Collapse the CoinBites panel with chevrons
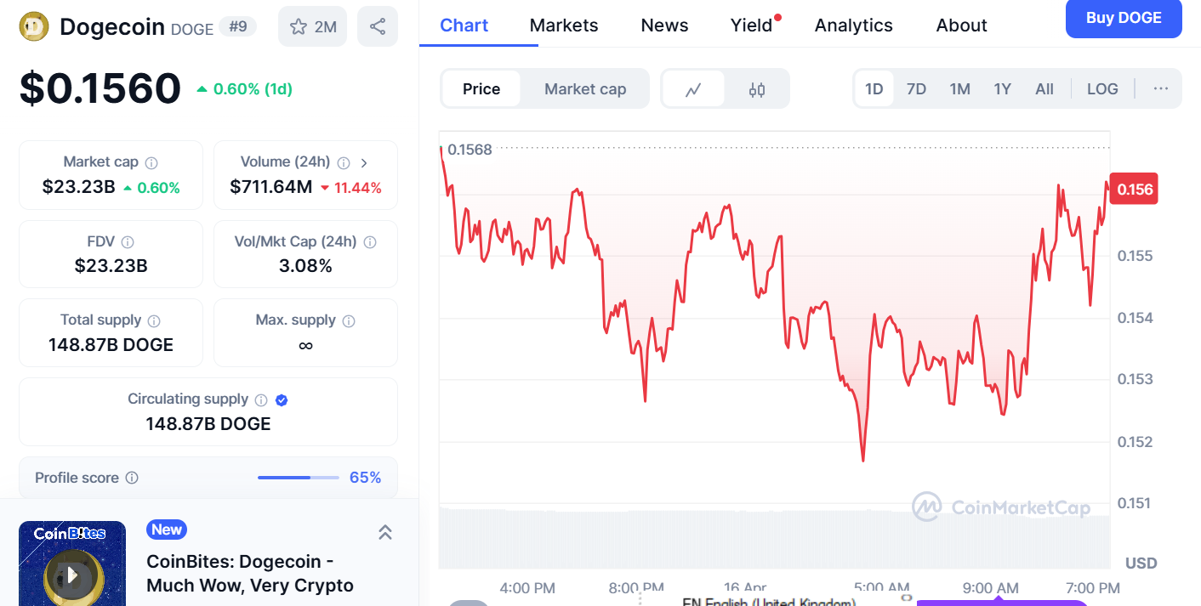This screenshot has height=606, width=1201. pyautogui.click(x=384, y=532)
